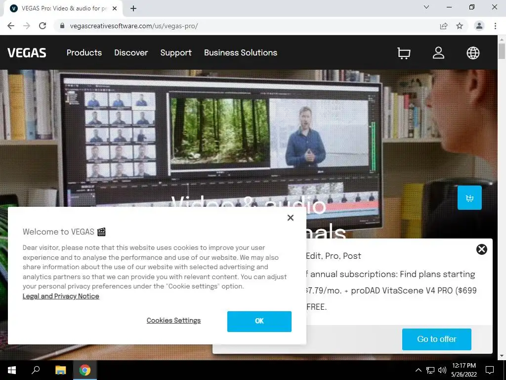Open the Discover menu
Image resolution: width=506 pixels, height=380 pixels.
point(131,52)
